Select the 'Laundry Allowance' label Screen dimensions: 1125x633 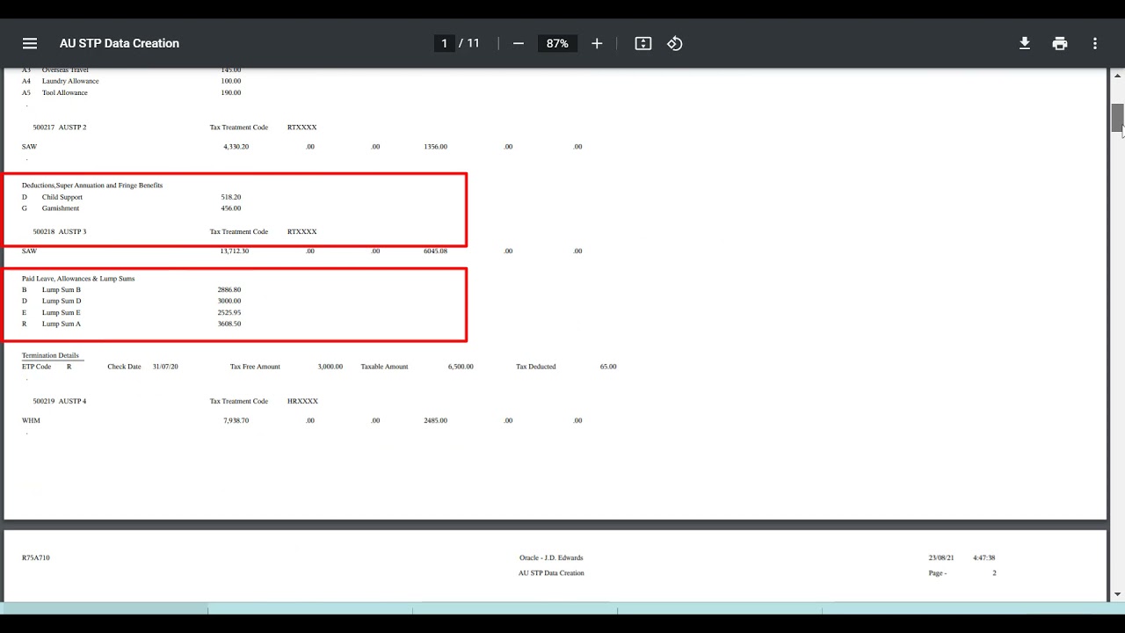tap(70, 81)
